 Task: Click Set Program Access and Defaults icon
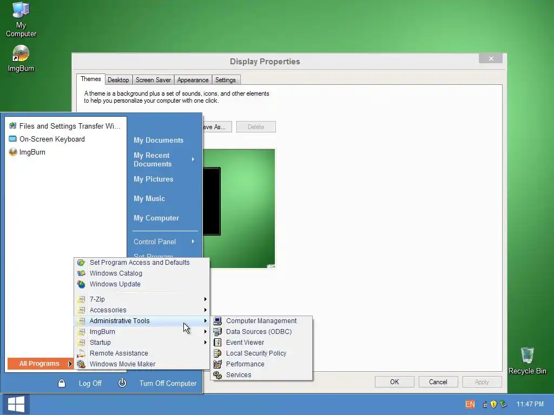pos(81,263)
